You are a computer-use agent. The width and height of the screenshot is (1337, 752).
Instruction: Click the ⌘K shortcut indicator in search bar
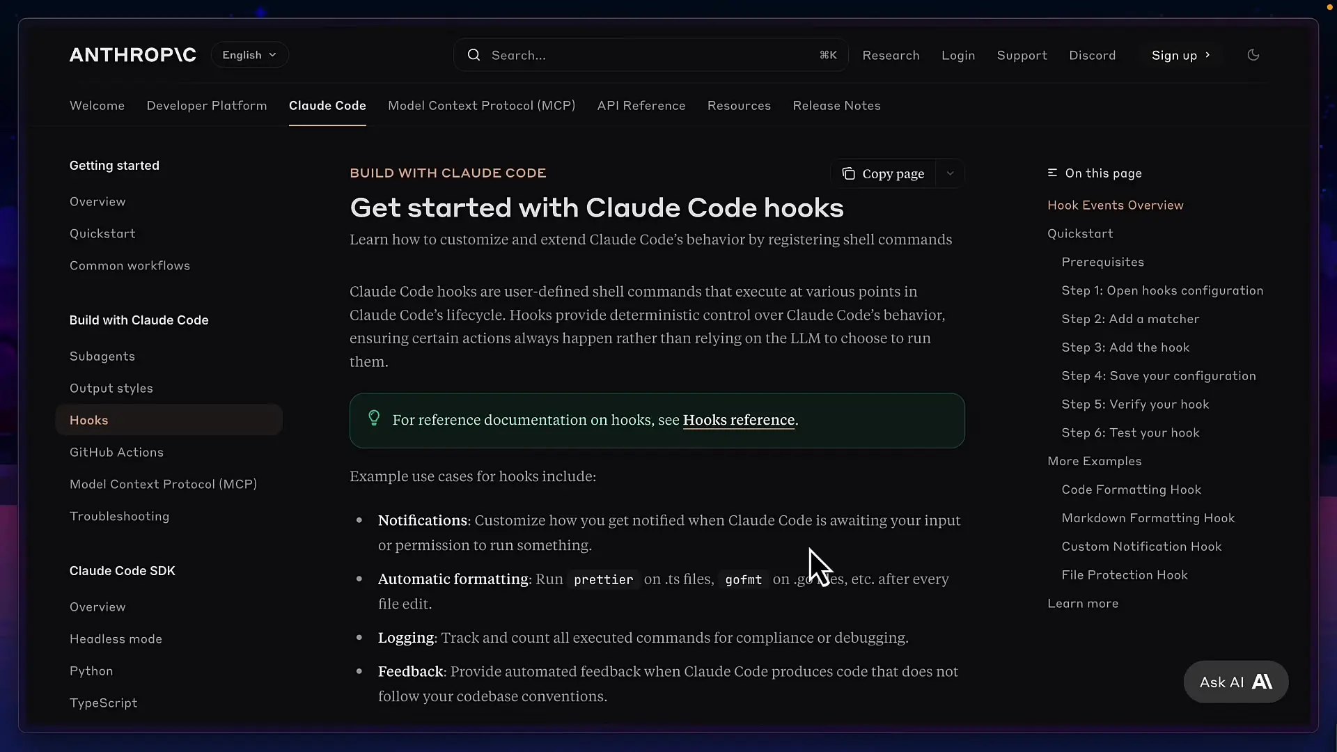coord(827,54)
